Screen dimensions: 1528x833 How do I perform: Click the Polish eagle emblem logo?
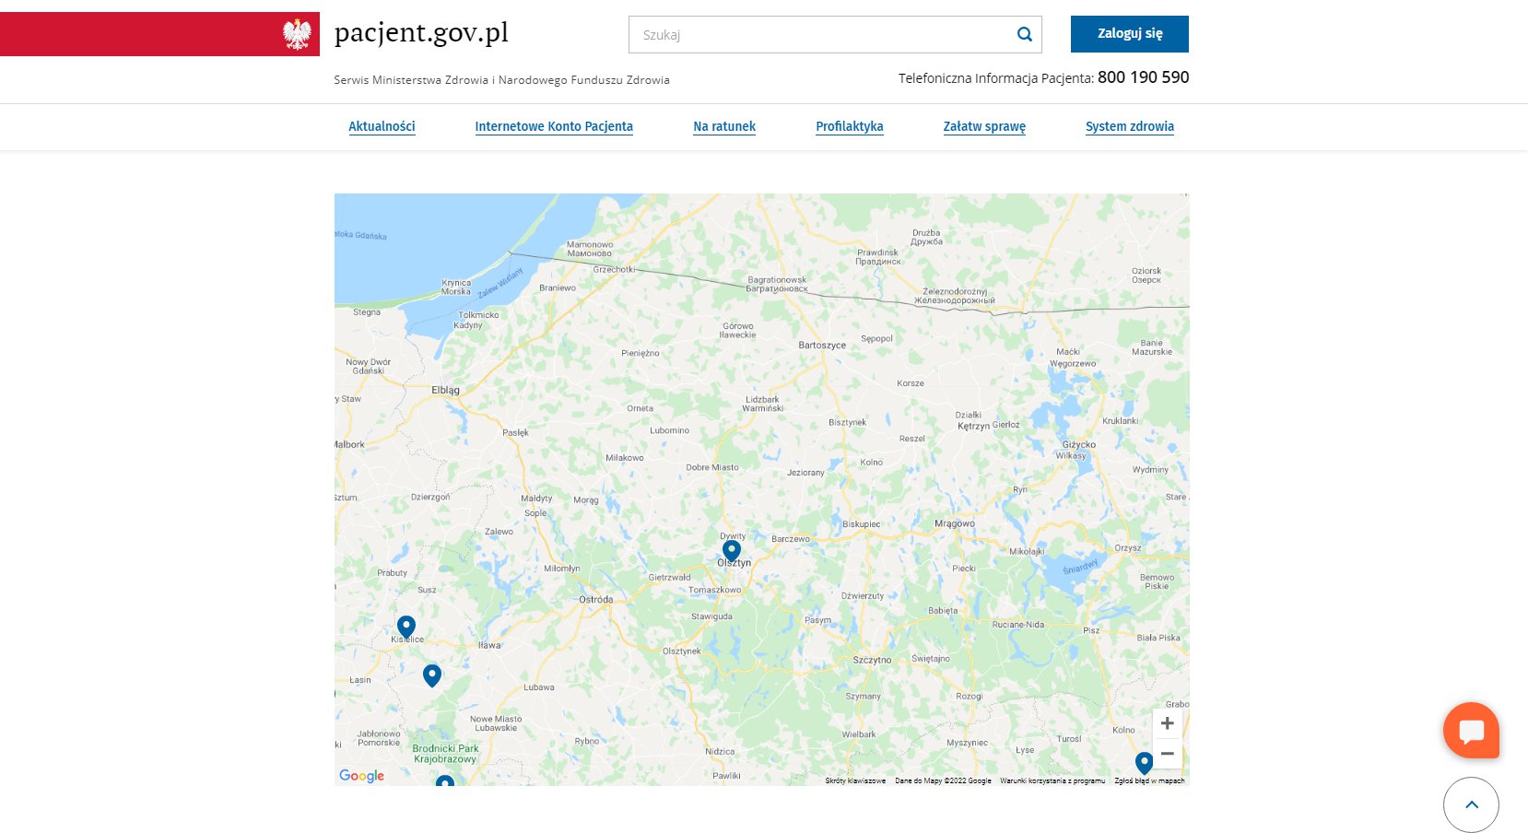pyautogui.click(x=297, y=34)
